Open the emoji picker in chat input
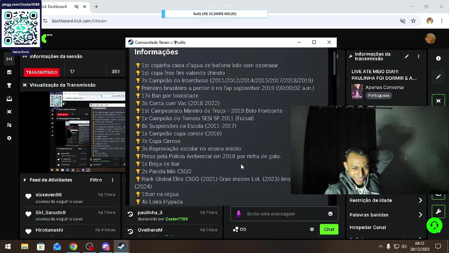 click(330, 214)
